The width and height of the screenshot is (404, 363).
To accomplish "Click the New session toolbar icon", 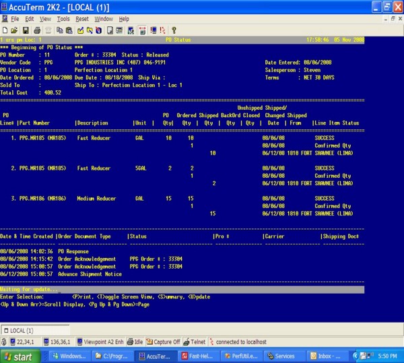I will [5, 30].
